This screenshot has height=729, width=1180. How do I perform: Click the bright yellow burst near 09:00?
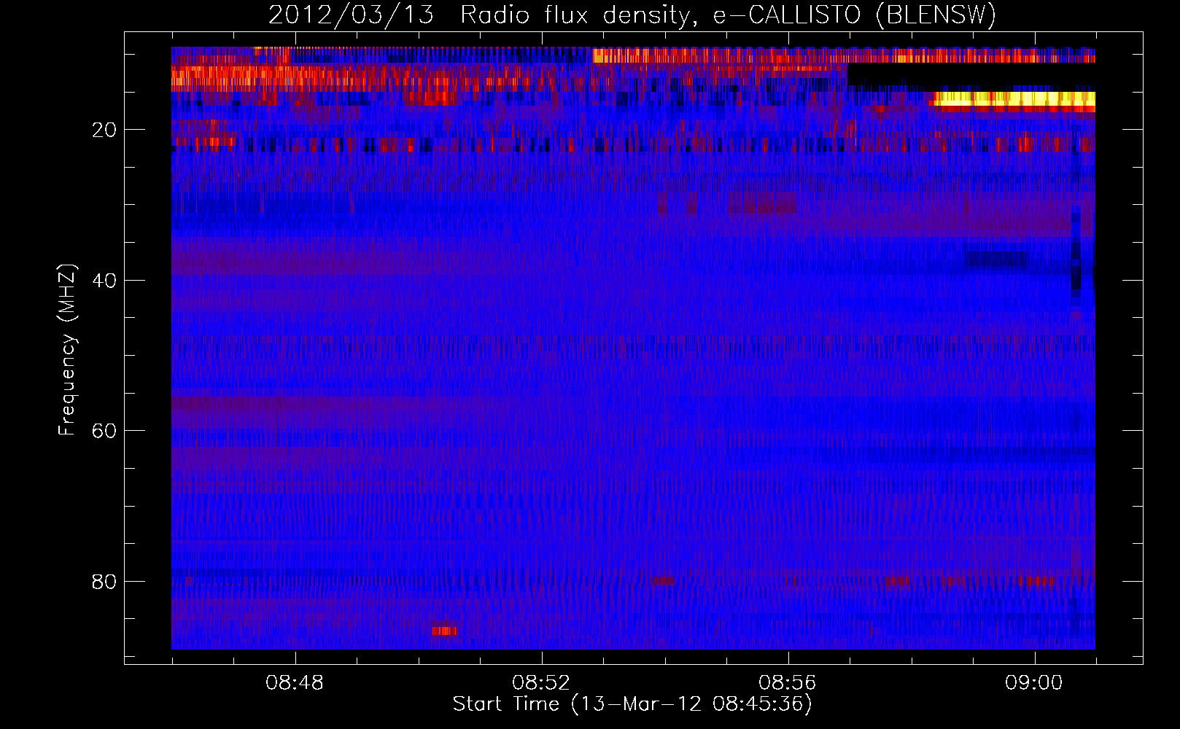click(1014, 99)
